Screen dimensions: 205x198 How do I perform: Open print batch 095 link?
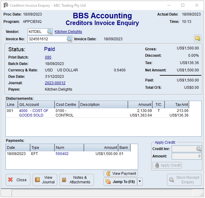click(48, 57)
